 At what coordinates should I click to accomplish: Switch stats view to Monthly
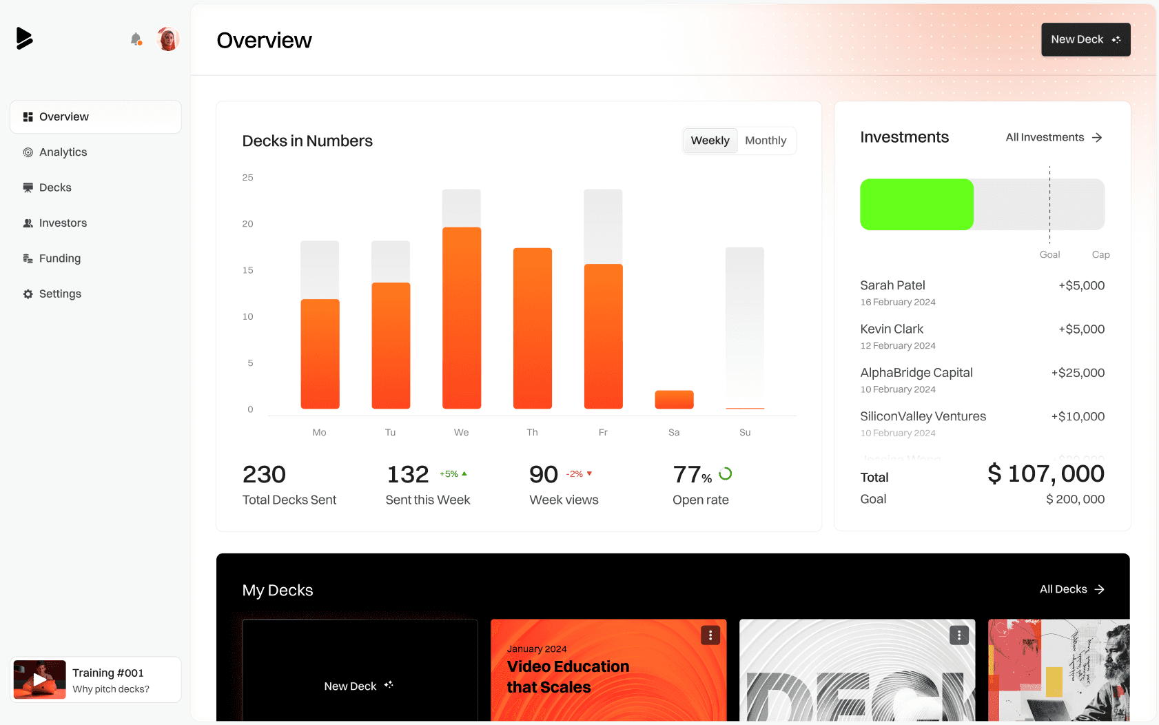pyautogui.click(x=766, y=141)
